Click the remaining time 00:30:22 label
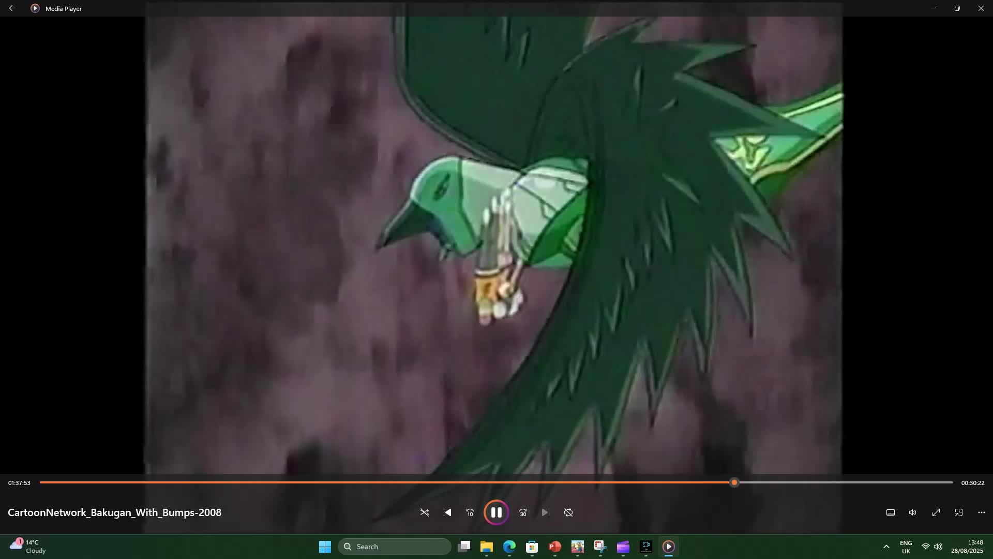Image resolution: width=993 pixels, height=559 pixels. 972,483
